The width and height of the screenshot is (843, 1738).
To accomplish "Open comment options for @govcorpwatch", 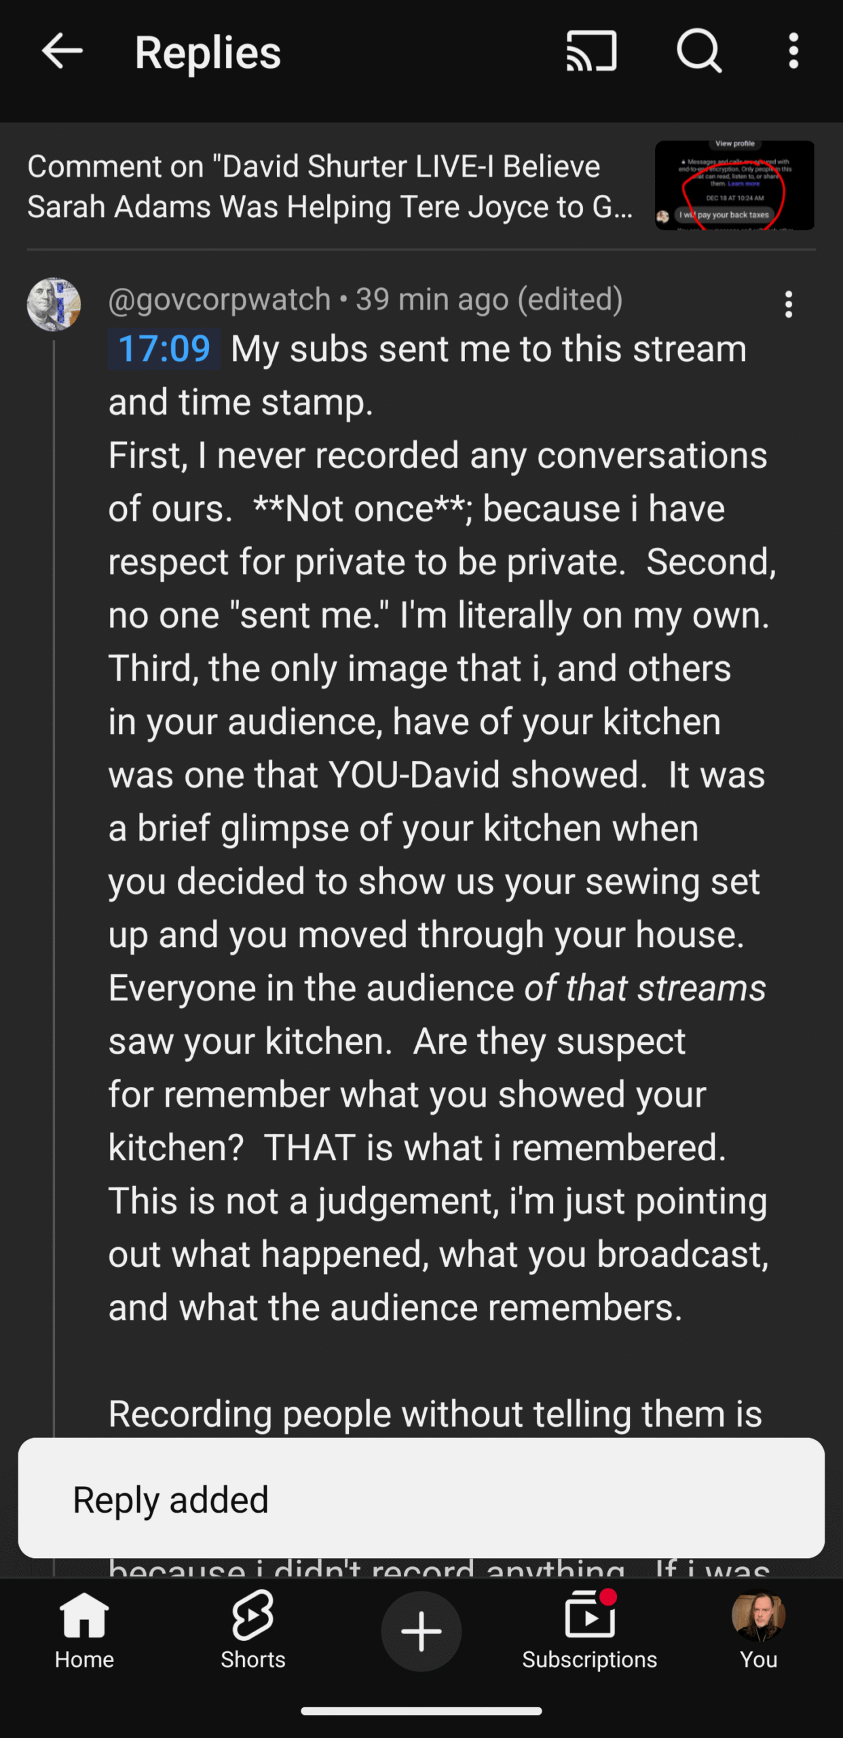I will pos(788,305).
